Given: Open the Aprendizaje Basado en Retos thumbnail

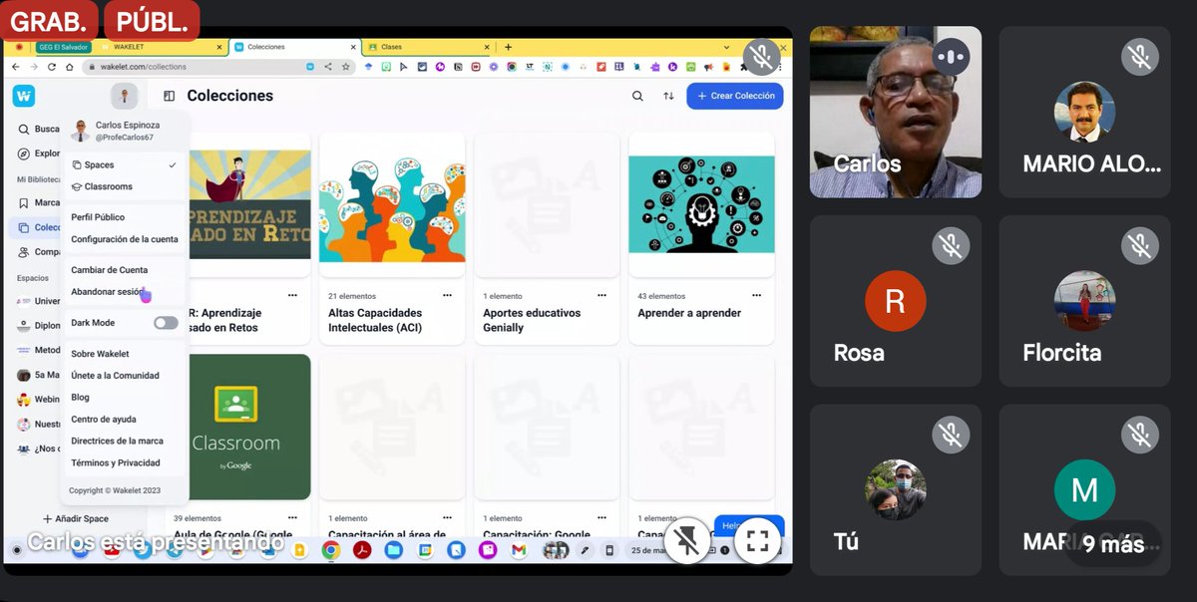Looking at the screenshot, I should [x=247, y=204].
